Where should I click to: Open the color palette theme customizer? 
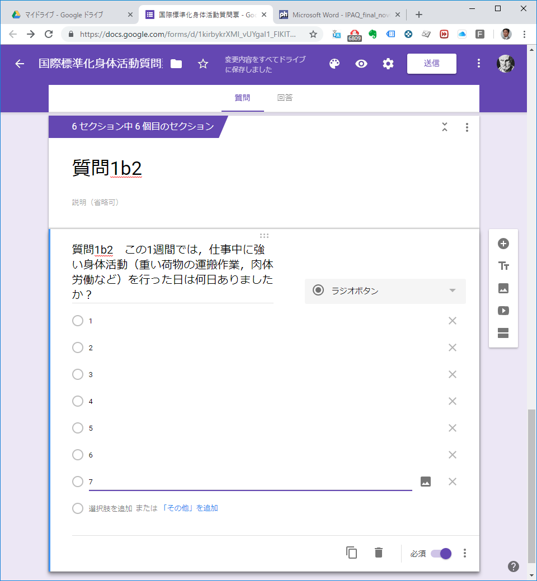coord(335,64)
